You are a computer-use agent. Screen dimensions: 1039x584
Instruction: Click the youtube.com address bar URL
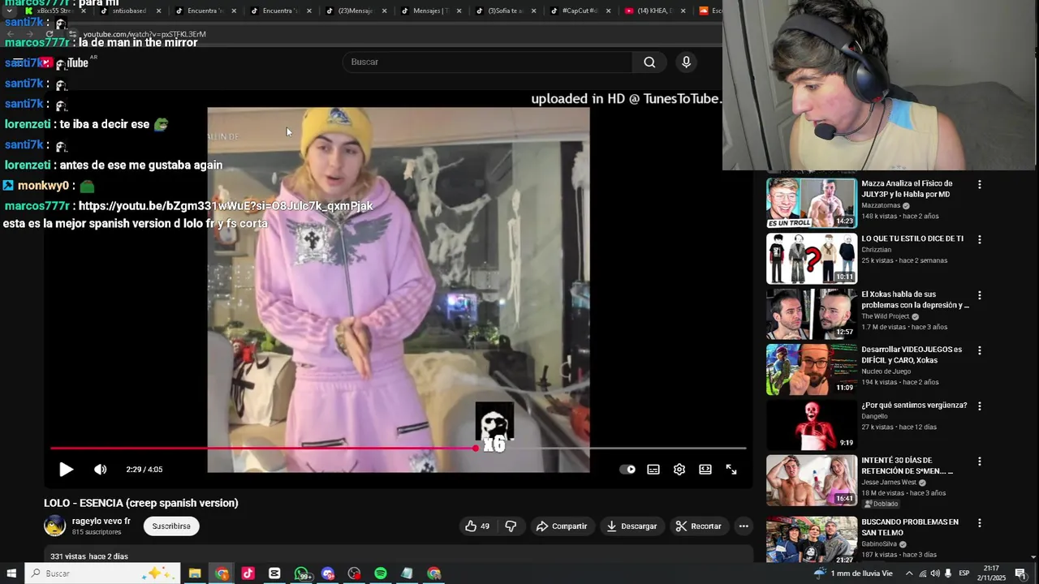[144, 34]
